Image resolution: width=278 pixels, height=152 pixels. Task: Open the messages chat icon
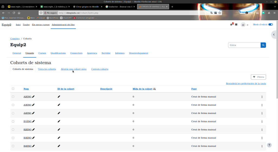click(x=236, y=25)
